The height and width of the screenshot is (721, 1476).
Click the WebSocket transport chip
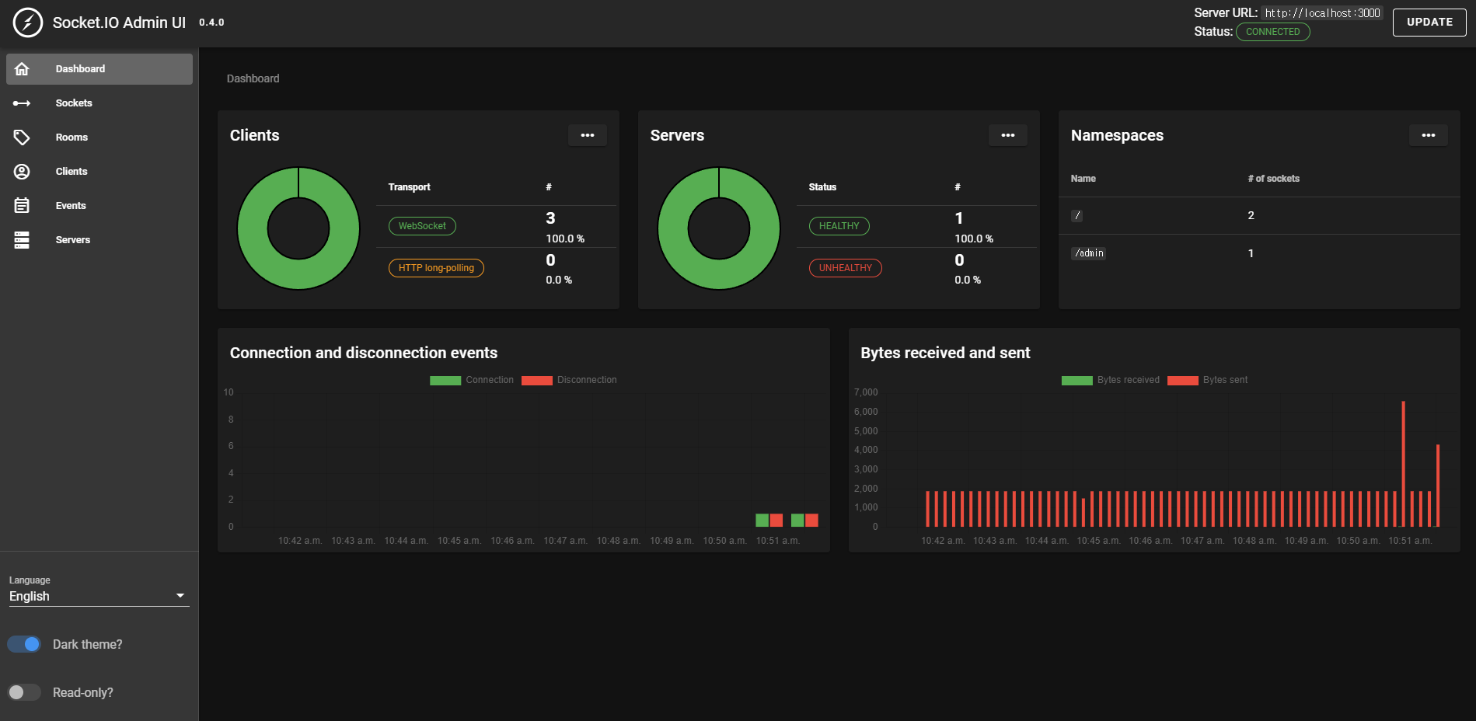coord(422,226)
